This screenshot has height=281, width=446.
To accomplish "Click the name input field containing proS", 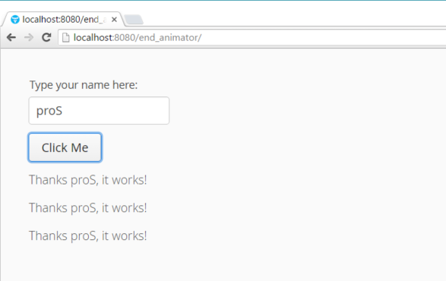I will pyautogui.click(x=99, y=110).
